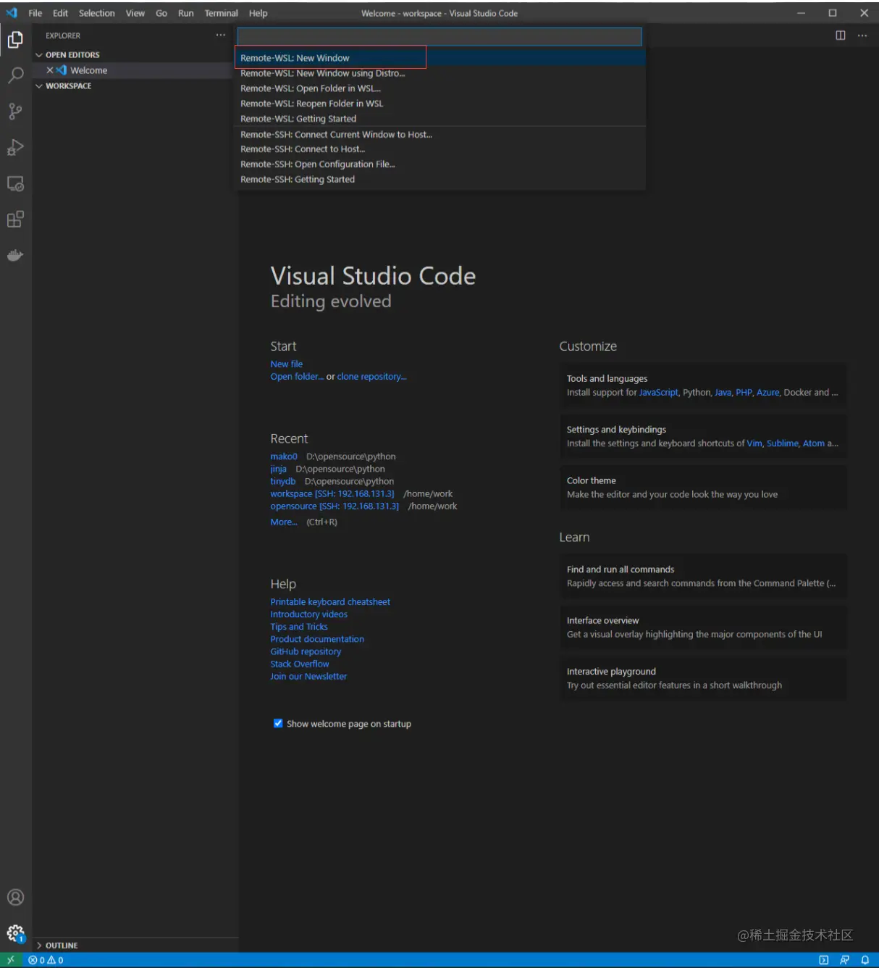Select the Docker icon in the Activity Bar

click(x=15, y=255)
